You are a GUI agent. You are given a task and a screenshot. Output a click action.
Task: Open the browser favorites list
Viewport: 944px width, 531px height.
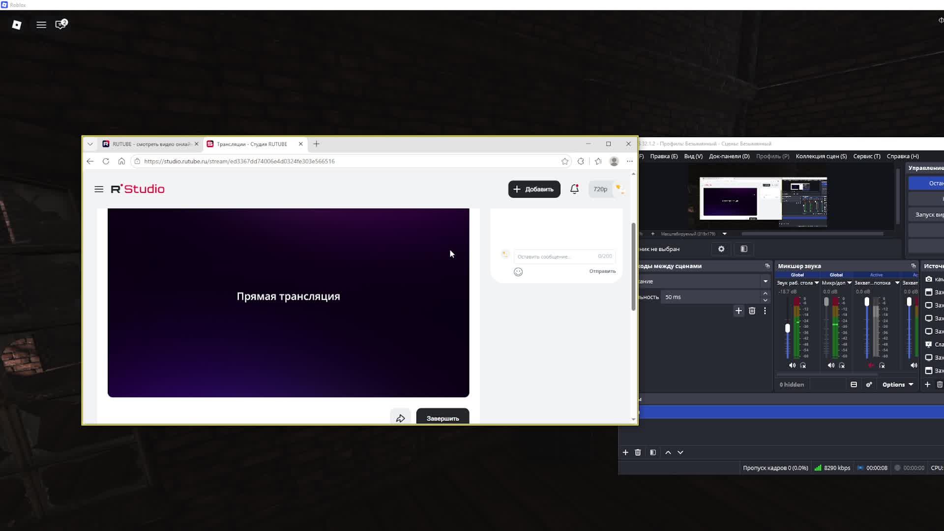pos(598,161)
